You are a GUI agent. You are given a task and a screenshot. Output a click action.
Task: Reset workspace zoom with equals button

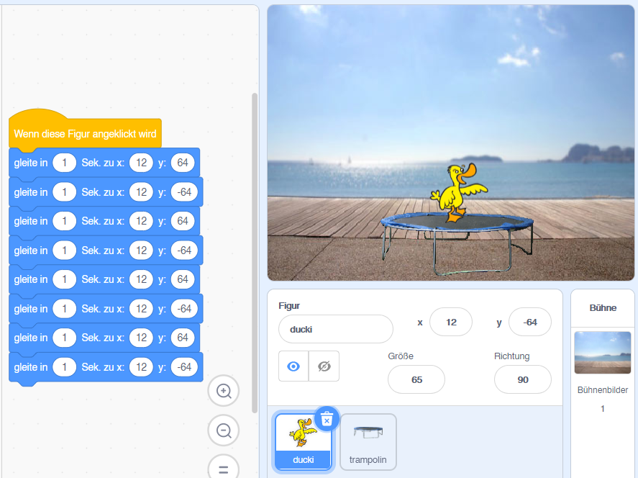pyautogui.click(x=224, y=469)
